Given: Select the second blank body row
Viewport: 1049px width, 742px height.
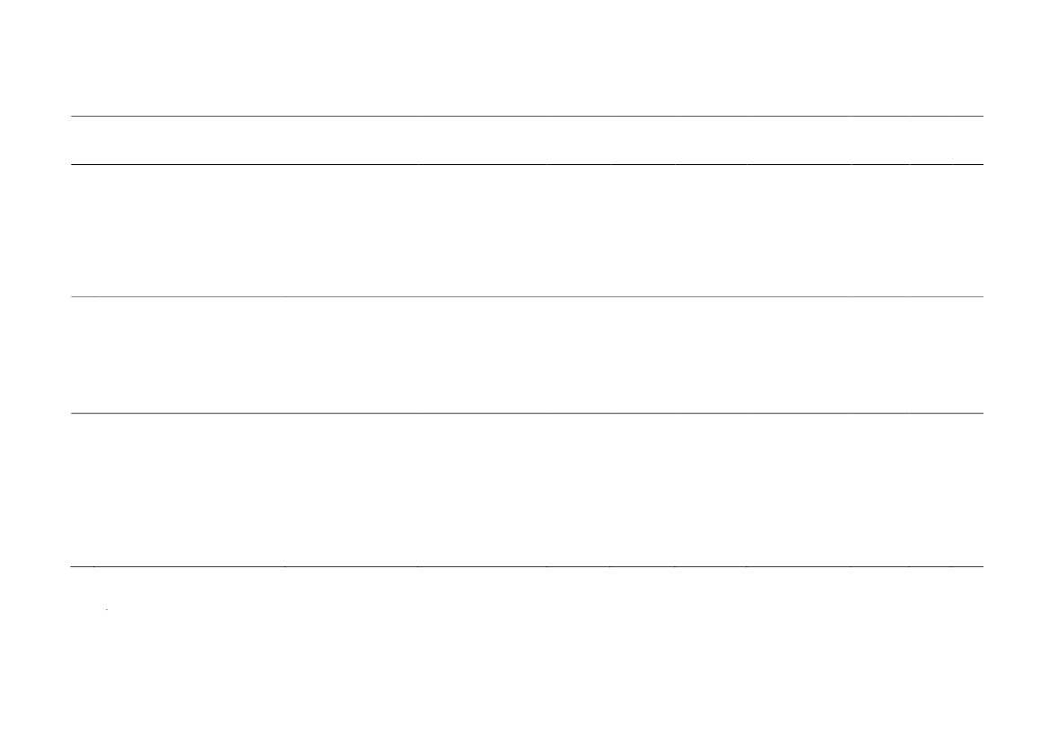Looking at the screenshot, I should [527, 355].
